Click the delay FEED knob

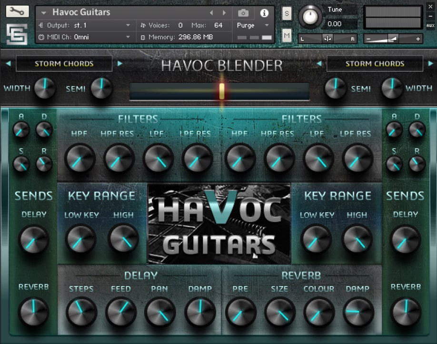click(x=121, y=312)
